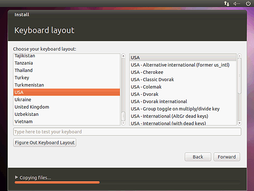This screenshot has height=191, width=254.
Task: Choose USA - Colemak variant
Action: (x=183, y=87)
